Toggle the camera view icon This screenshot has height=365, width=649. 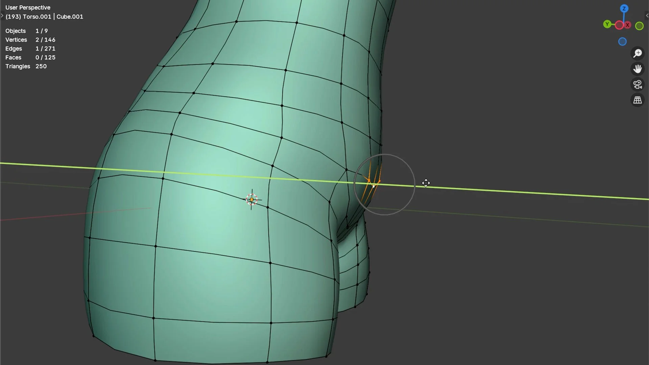pos(638,84)
